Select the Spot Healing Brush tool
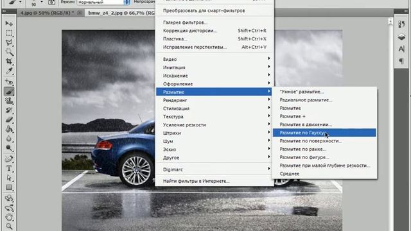 click(x=9, y=82)
